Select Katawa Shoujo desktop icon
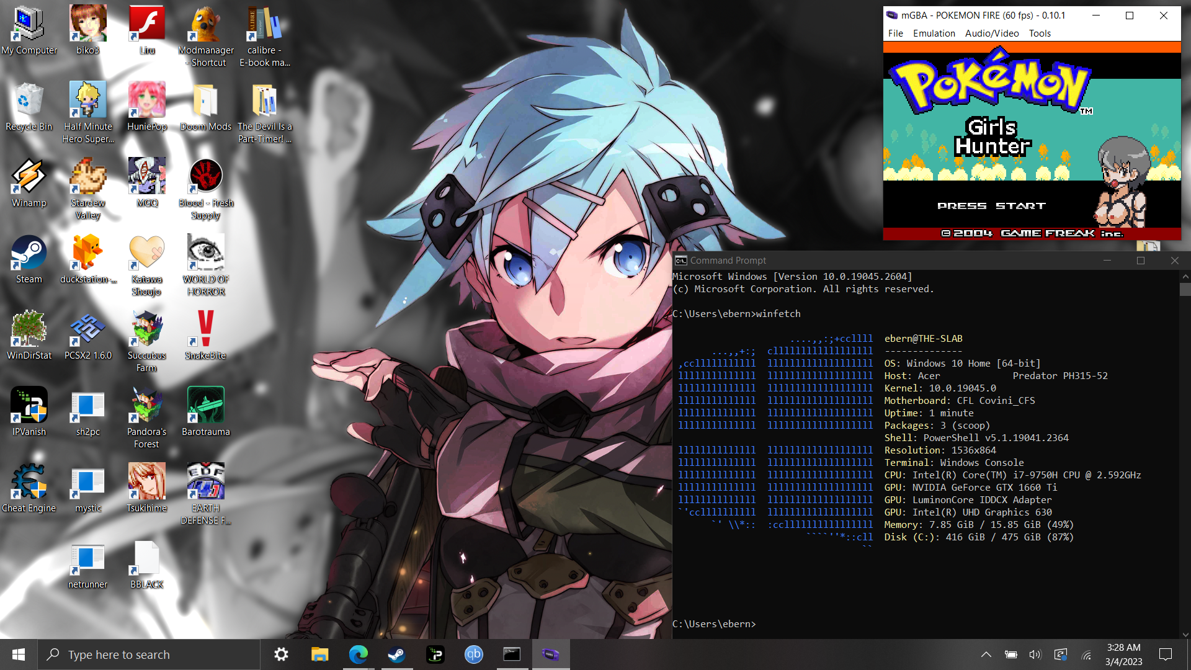Image resolution: width=1191 pixels, height=670 pixels. [x=147, y=265]
